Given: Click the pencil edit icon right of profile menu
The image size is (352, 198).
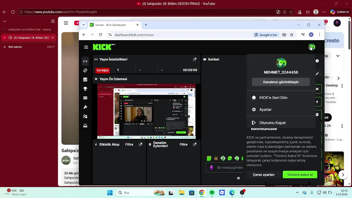Looking at the screenshot, I should pos(317,74).
